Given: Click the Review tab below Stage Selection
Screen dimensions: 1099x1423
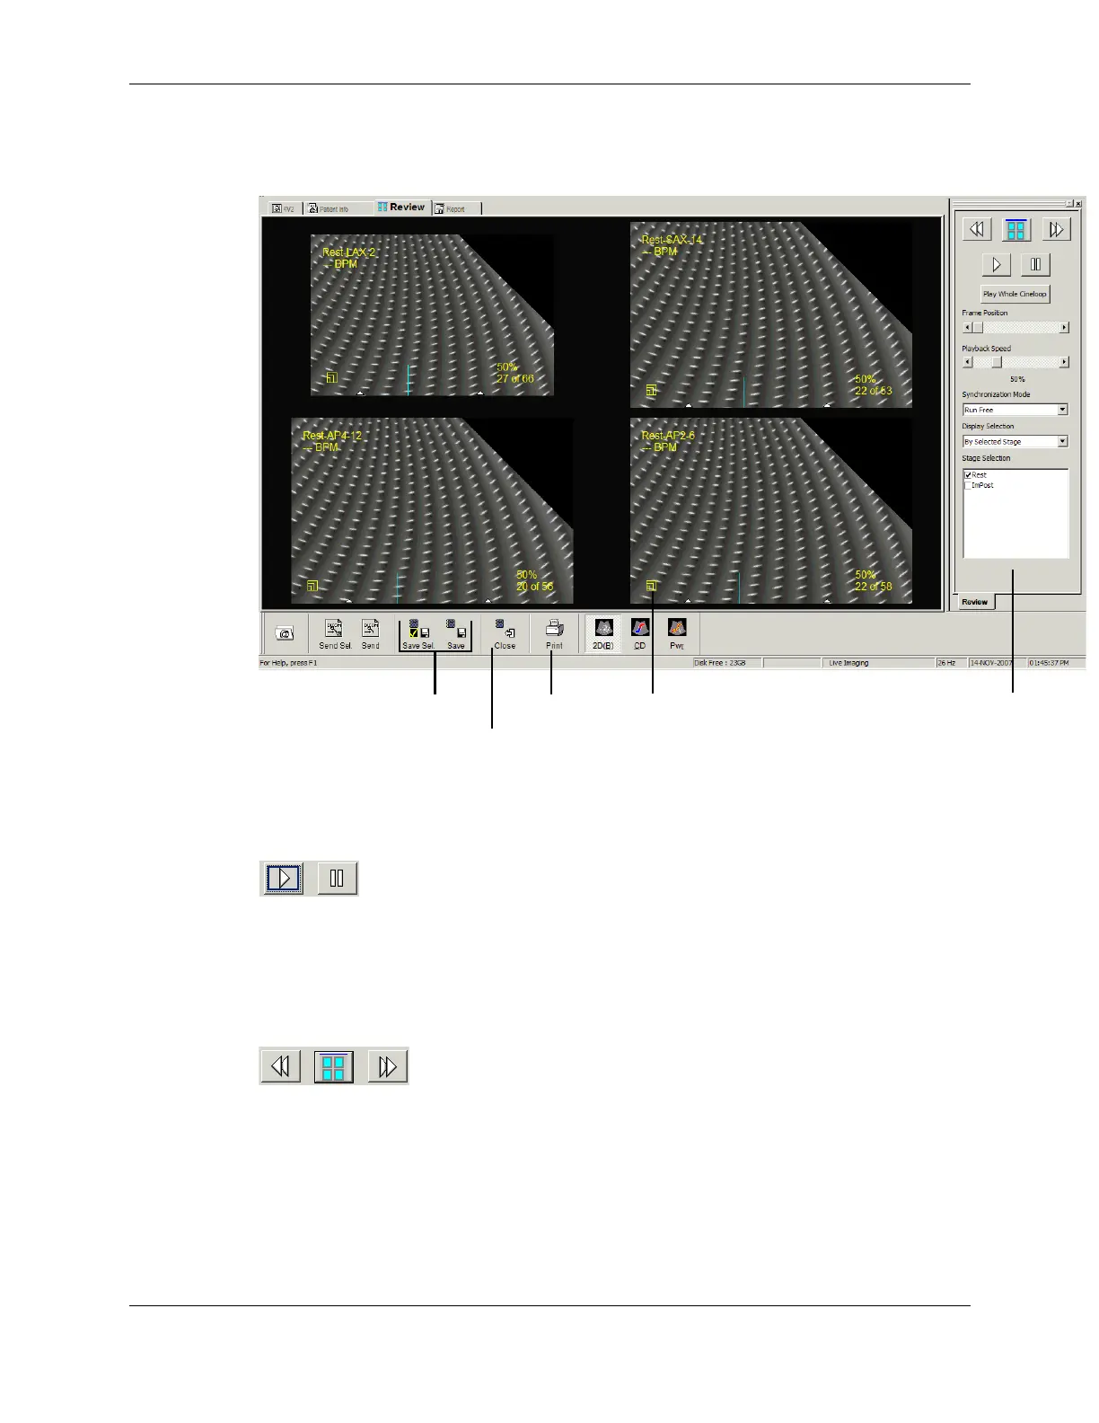Looking at the screenshot, I should tap(975, 602).
